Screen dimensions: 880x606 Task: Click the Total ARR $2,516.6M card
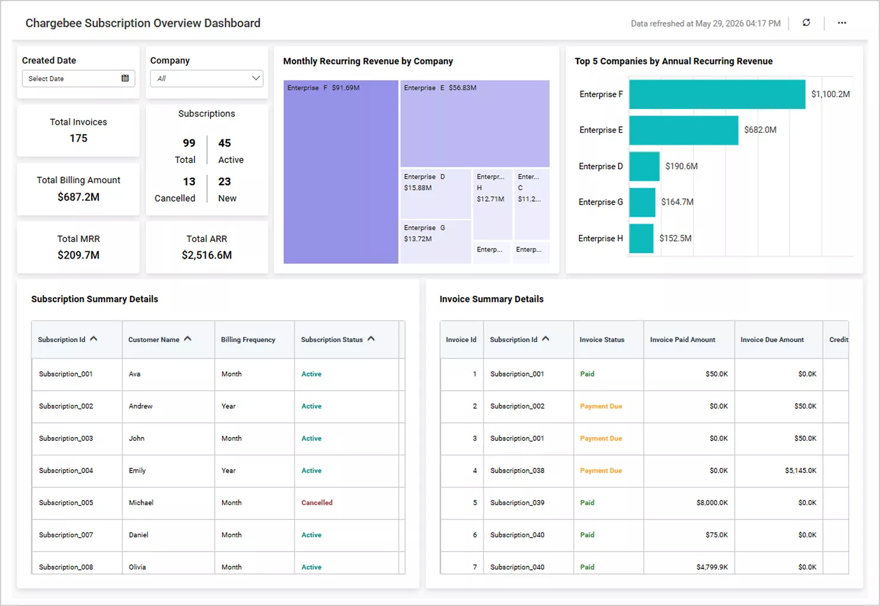point(206,247)
